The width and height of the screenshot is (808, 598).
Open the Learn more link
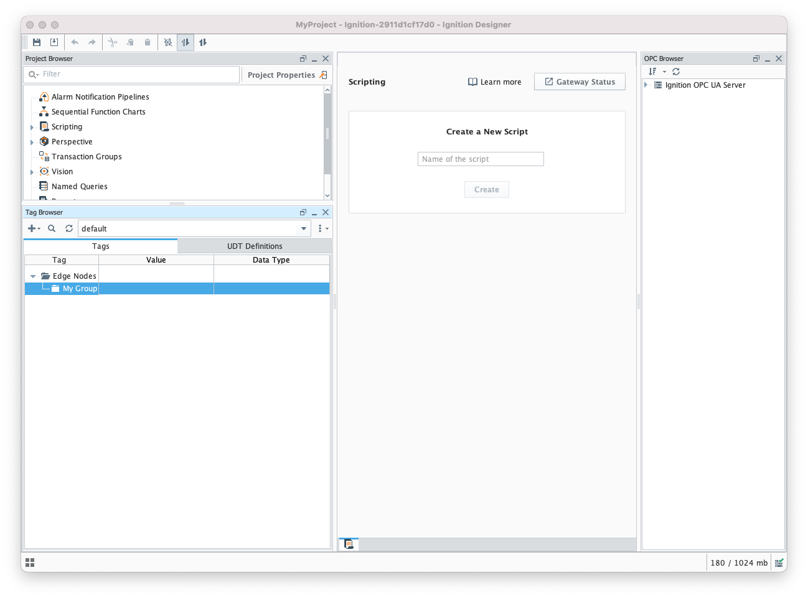tap(495, 82)
